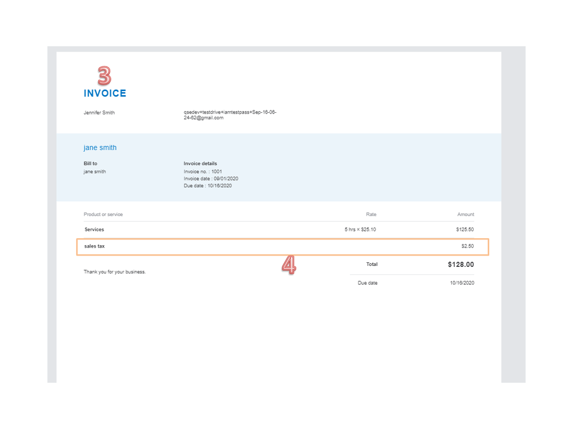
Task: Select invoice number 1001
Action: pos(202,171)
